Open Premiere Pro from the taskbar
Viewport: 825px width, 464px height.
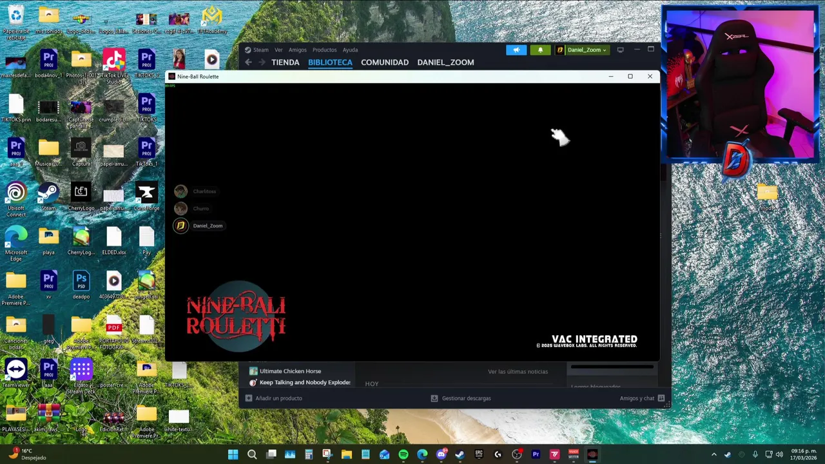(536, 455)
